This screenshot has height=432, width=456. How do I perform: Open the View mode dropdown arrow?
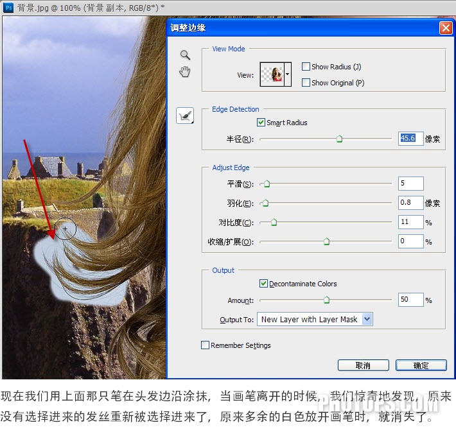point(287,74)
